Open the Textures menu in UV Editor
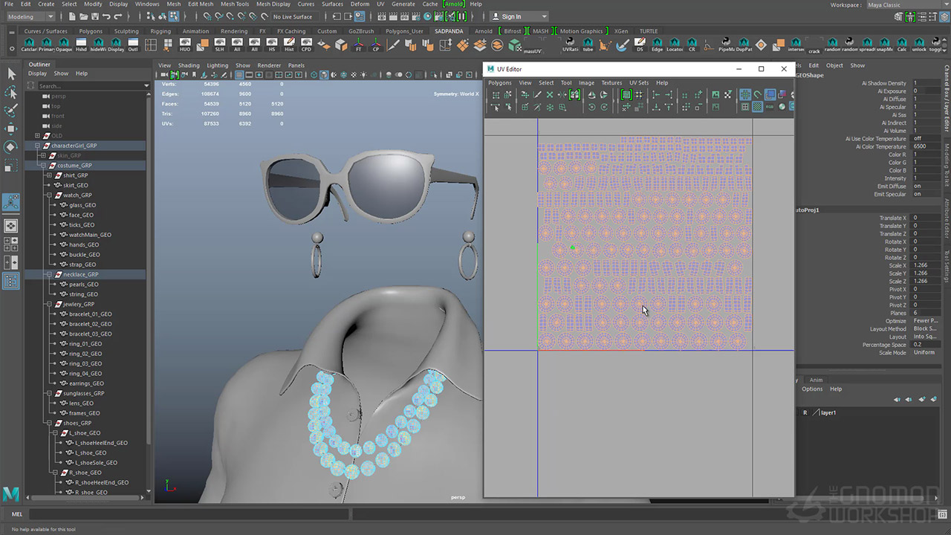This screenshot has width=951, height=535. click(611, 82)
